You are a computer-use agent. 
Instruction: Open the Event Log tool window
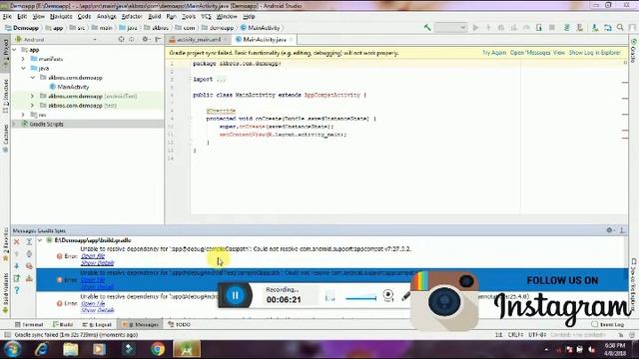tap(608, 324)
